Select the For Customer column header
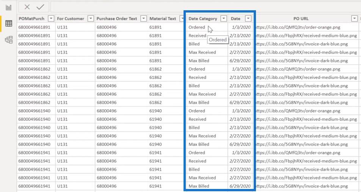Screen dimensions: 361x192 pos(71,19)
